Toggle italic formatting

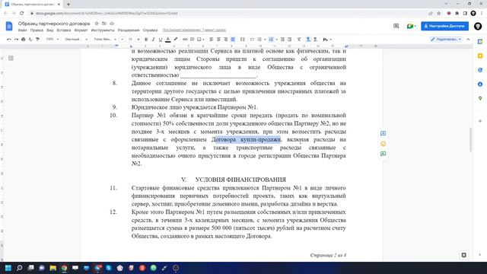coord(153,40)
